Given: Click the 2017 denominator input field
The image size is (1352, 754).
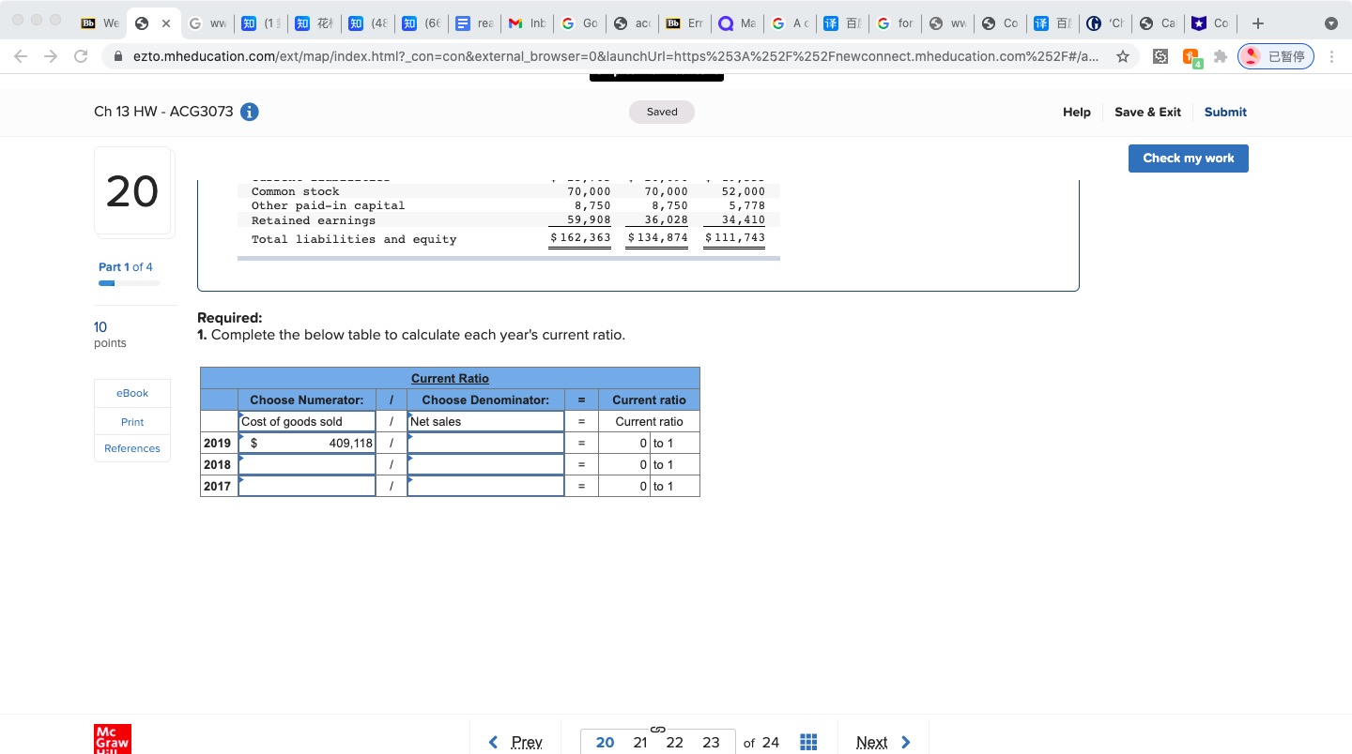Looking at the screenshot, I should (x=485, y=486).
